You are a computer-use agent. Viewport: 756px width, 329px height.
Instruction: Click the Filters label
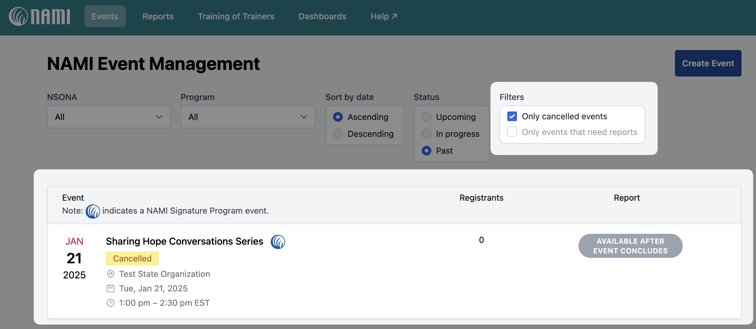point(512,97)
